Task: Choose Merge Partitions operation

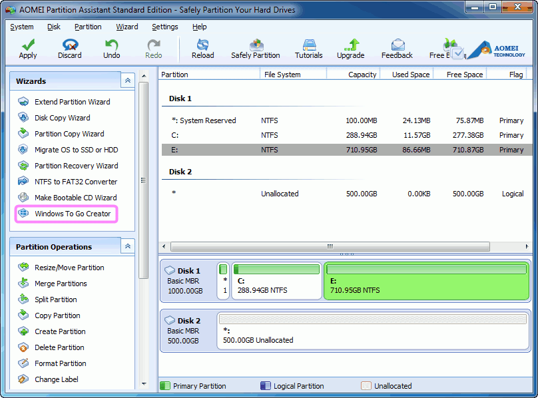Action: click(53, 284)
